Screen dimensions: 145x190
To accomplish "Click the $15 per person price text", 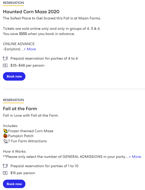I will pyautogui.click(x=23, y=173).
